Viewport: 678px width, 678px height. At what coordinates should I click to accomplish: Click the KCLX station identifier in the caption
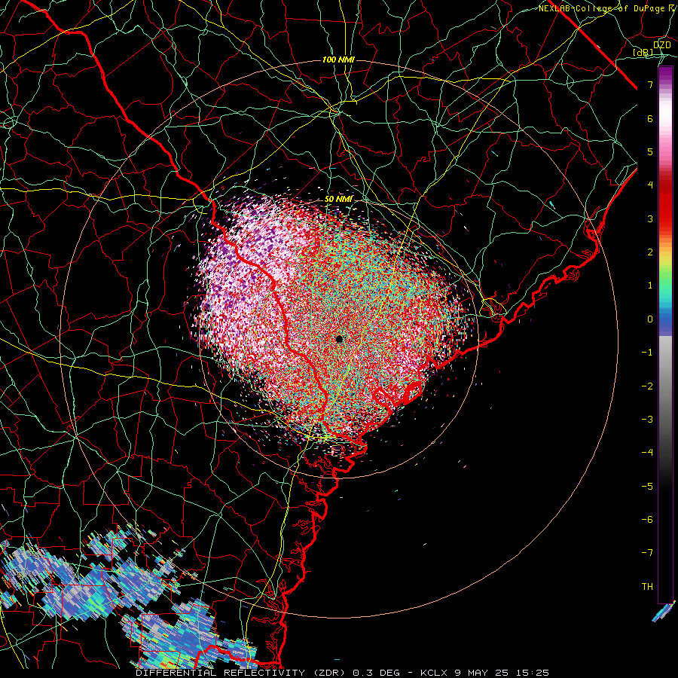pyautogui.click(x=434, y=673)
